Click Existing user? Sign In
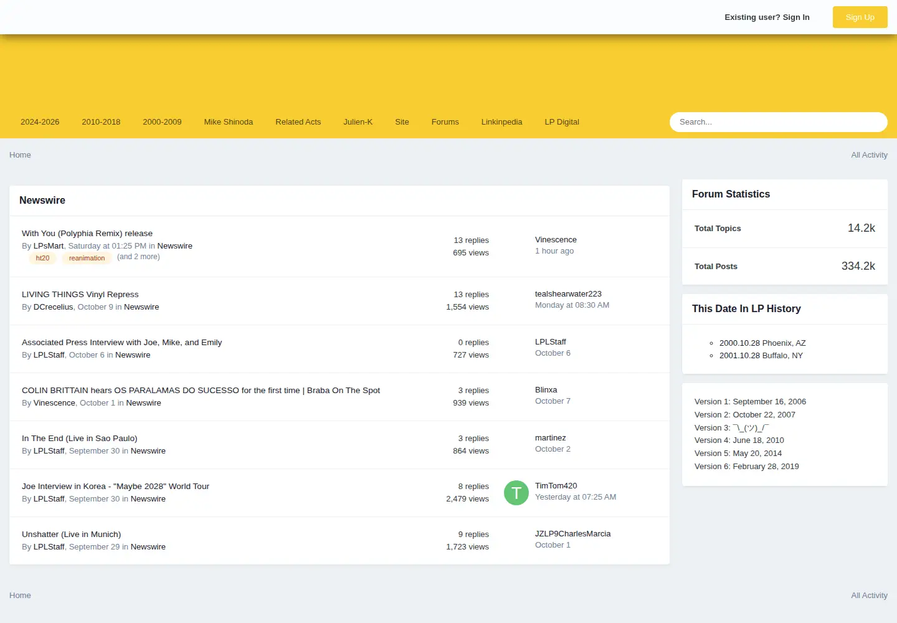Image resolution: width=897 pixels, height=623 pixels. [767, 17]
